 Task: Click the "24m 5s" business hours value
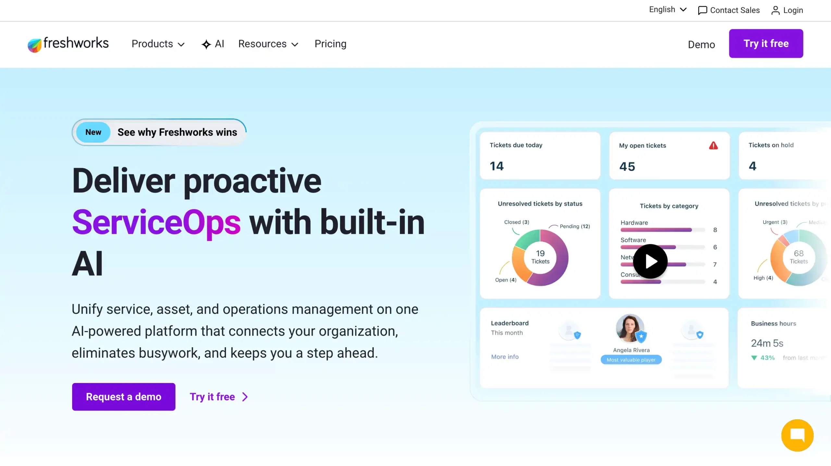tap(767, 343)
